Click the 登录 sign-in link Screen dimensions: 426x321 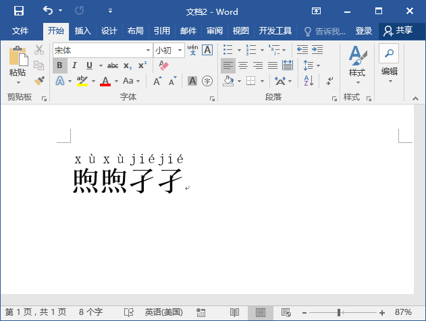(x=364, y=31)
